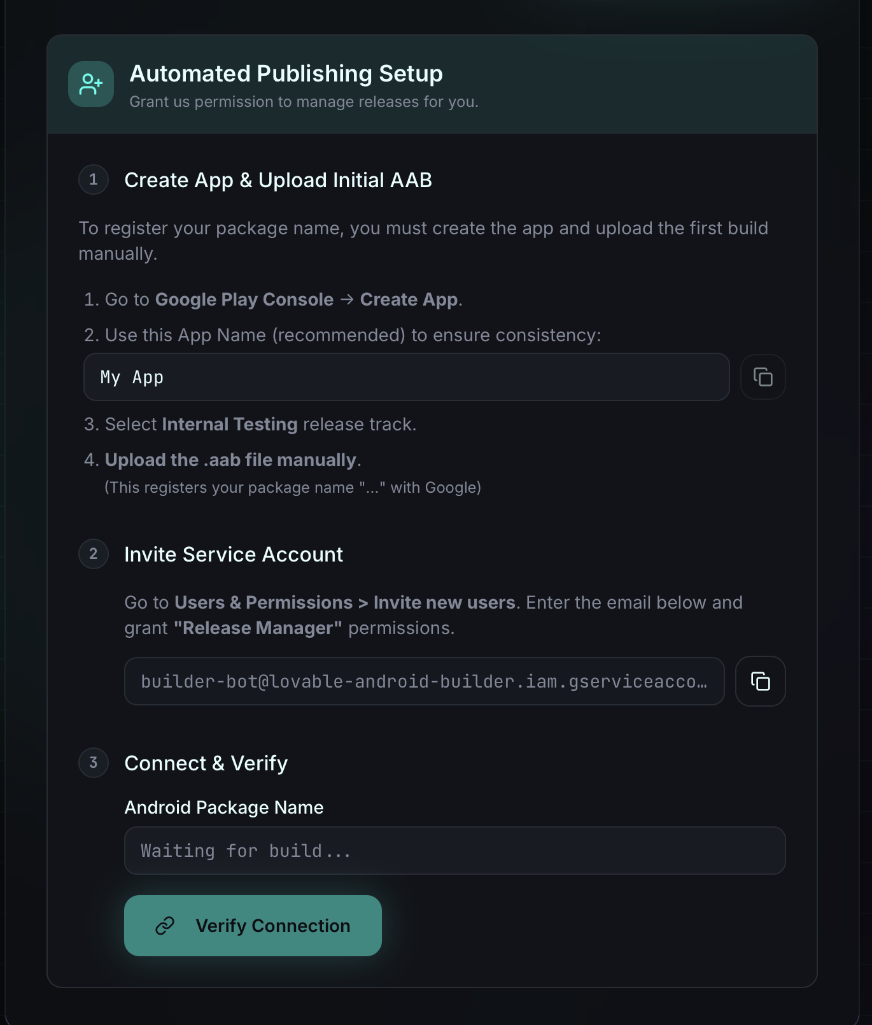
Task: Click Google Play Console text
Action: click(x=244, y=299)
